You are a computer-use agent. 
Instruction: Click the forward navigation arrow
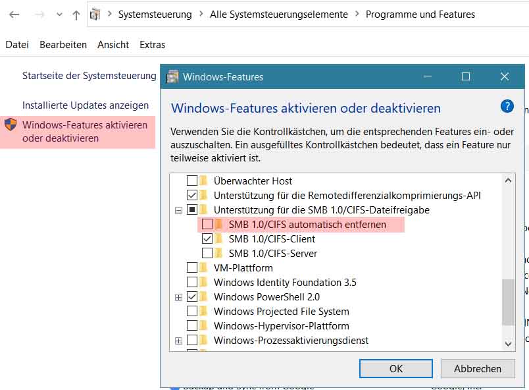coord(39,14)
